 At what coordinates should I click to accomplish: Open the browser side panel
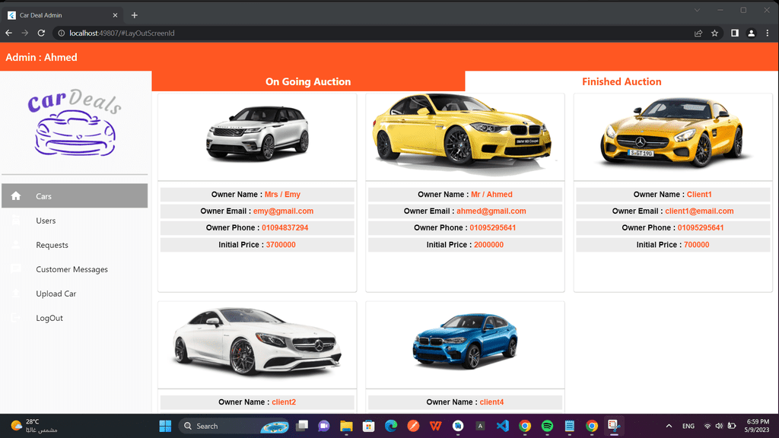(x=734, y=33)
